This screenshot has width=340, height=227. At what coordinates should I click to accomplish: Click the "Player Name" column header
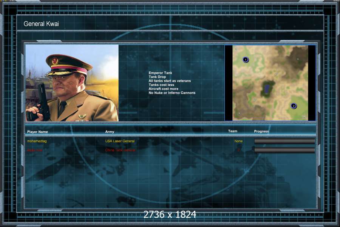coord(37,132)
